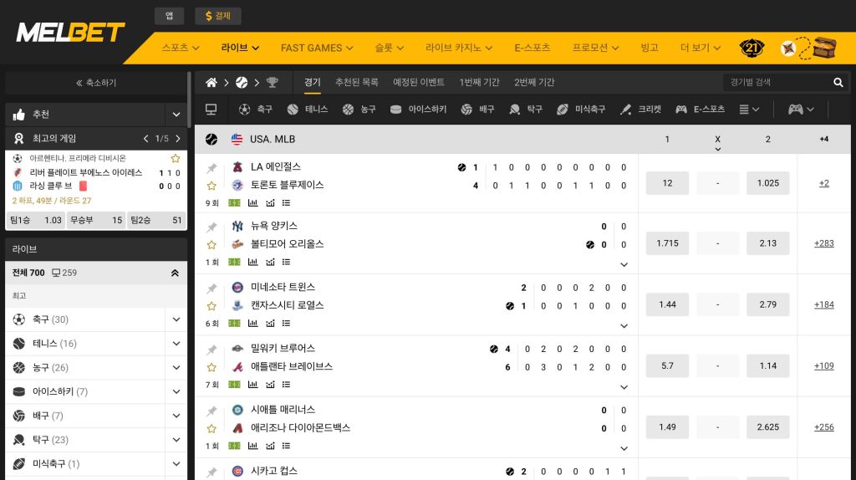Open trend graph icon for 밀워키 브루어스 game
This screenshot has height=480, width=856.
[x=270, y=385]
